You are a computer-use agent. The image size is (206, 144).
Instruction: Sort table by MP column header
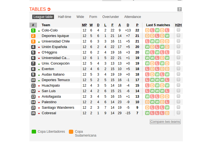coord(84,25)
